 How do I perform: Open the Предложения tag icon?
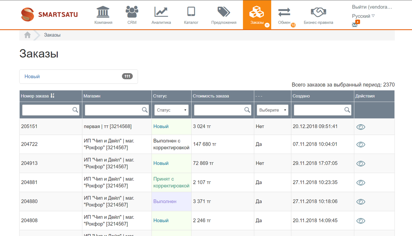224,12
